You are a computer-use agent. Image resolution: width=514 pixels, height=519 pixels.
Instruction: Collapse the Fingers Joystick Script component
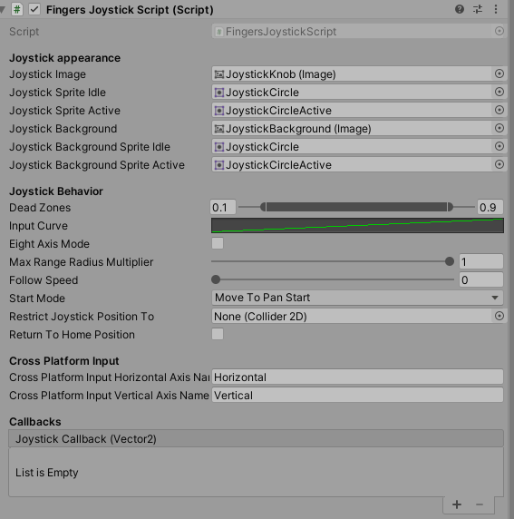tap(3, 10)
